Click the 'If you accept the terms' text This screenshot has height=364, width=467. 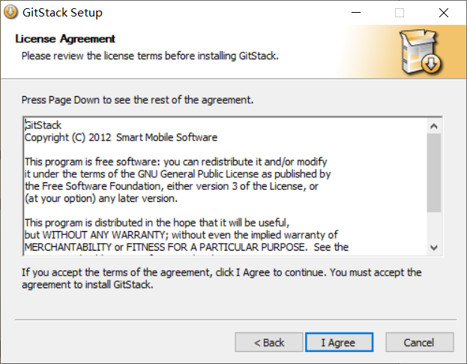coord(221,278)
